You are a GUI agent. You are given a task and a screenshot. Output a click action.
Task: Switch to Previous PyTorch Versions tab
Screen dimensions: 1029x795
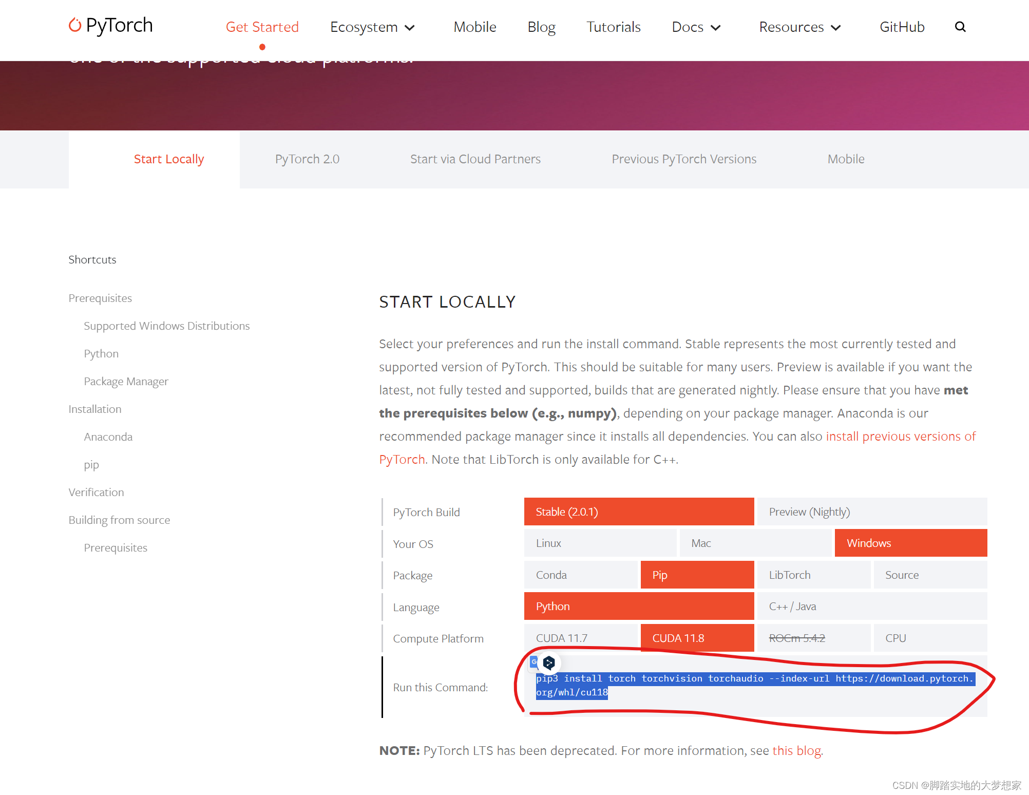click(x=684, y=159)
